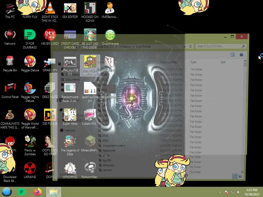
Task: Open address bar history dropdown arrow
Action: (185, 46)
